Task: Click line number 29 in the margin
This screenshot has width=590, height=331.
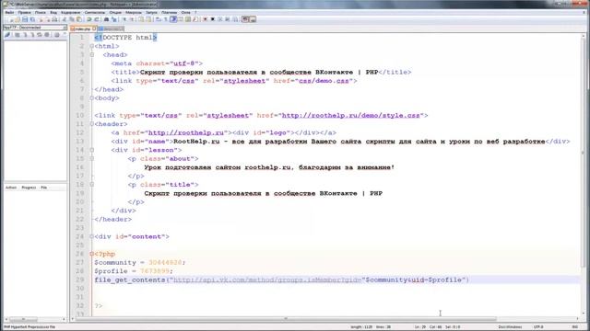Action: point(80,280)
